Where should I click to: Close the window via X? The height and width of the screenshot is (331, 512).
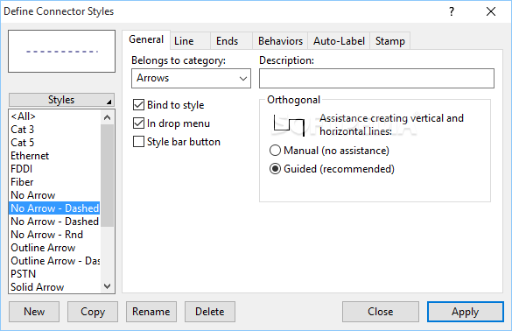pyautogui.click(x=491, y=11)
